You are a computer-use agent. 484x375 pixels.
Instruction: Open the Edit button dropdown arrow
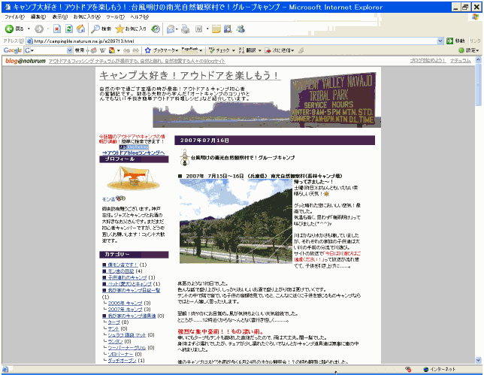coord(207,29)
